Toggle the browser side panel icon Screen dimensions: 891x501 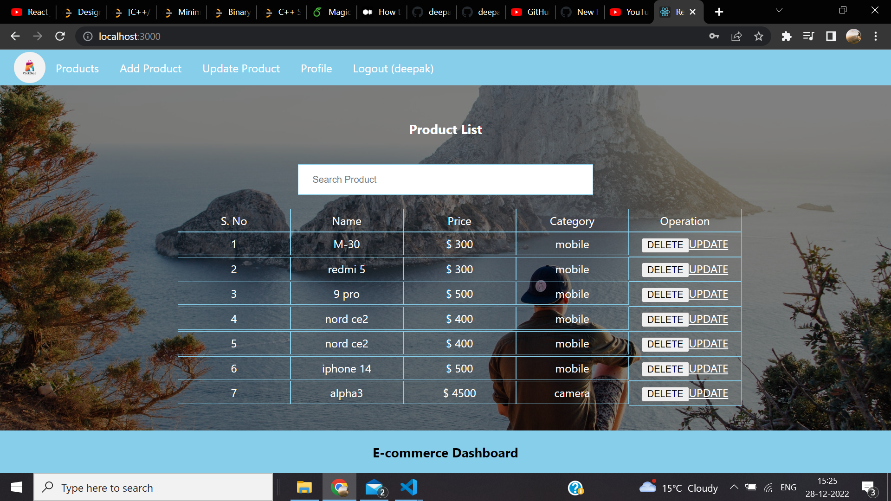[831, 36]
